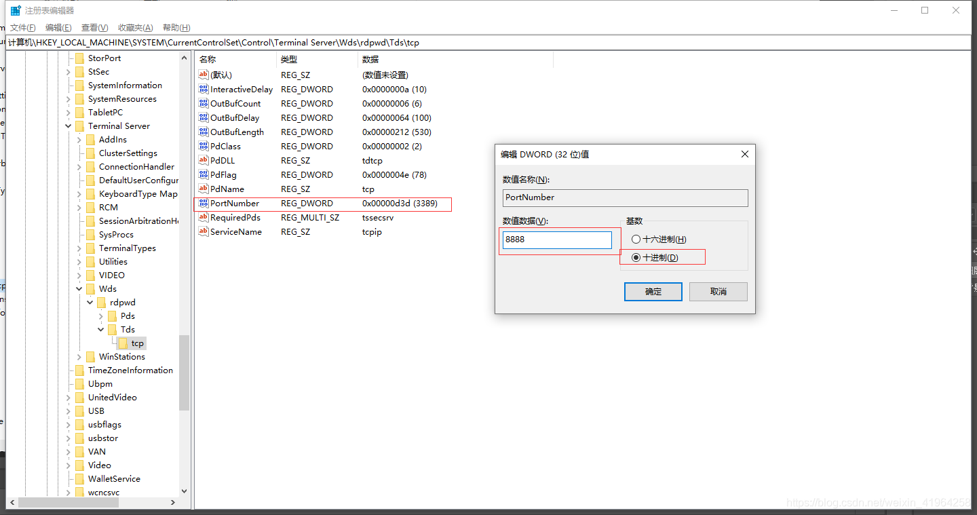The image size is (977, 515).
Task: Open the 编辑(E) menu
Action: [58, 28]
